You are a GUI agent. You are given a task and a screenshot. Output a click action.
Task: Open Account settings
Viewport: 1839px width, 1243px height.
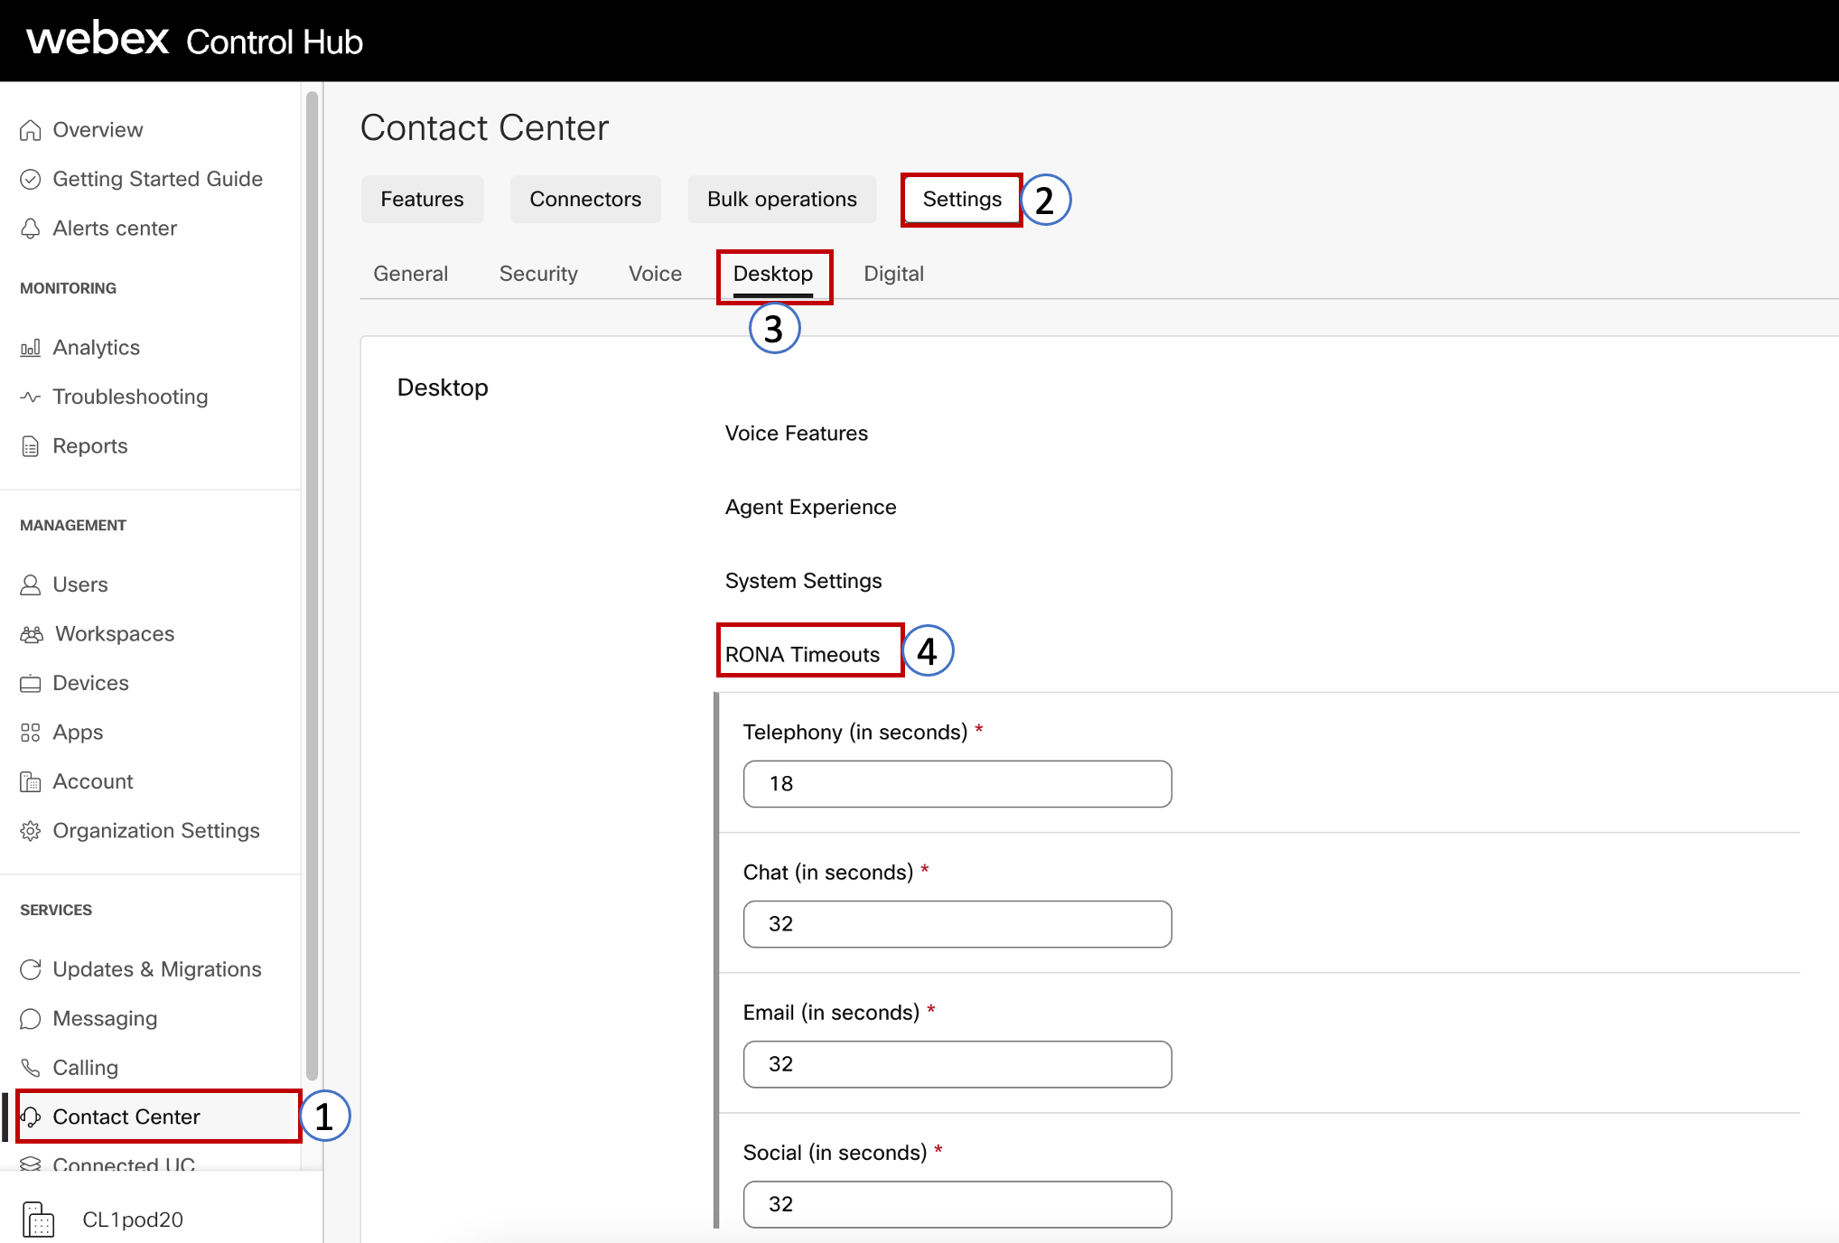93,781
